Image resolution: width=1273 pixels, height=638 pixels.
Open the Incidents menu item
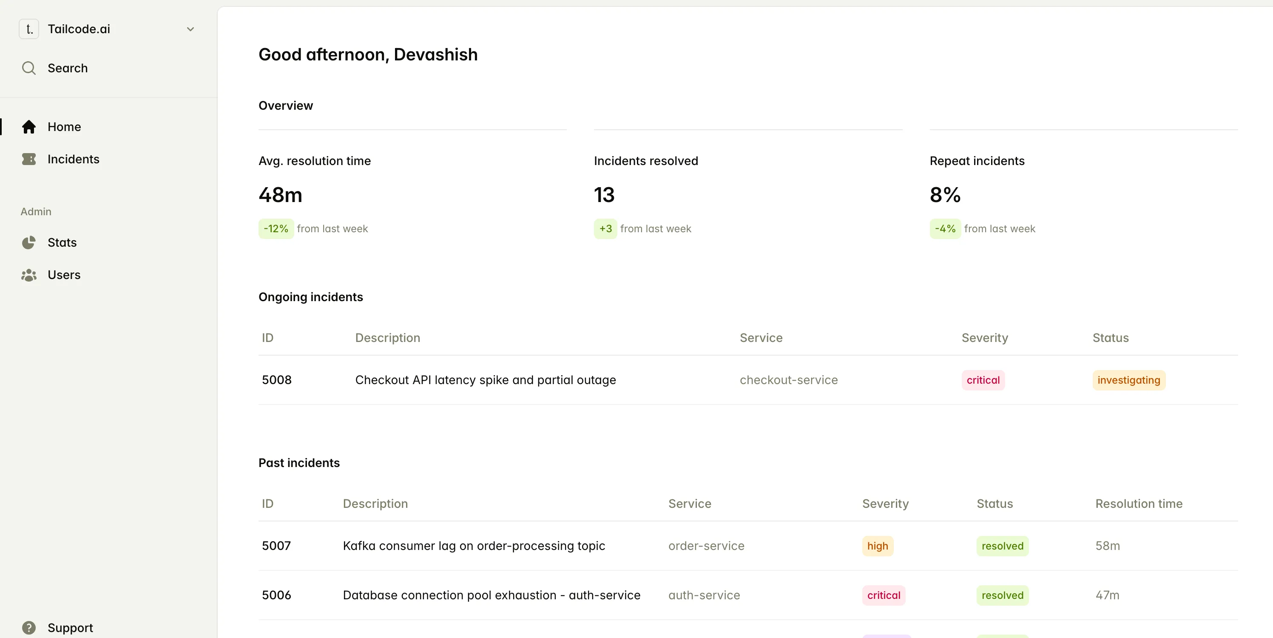tap(73, 159)
